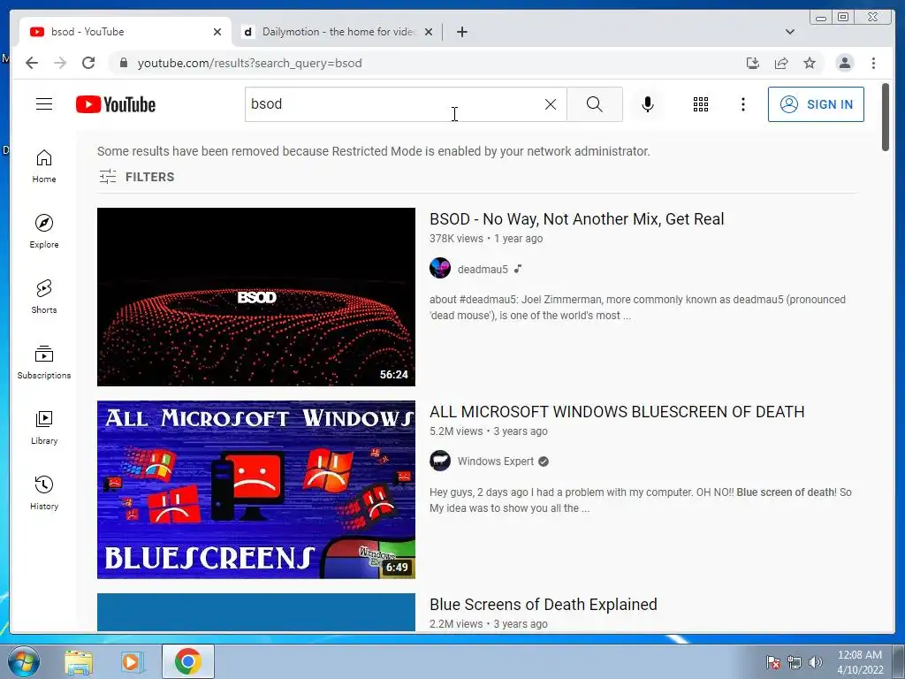The image size is (905, 679).
Task: Click the SIGN IN button
Action: [816, 104]
